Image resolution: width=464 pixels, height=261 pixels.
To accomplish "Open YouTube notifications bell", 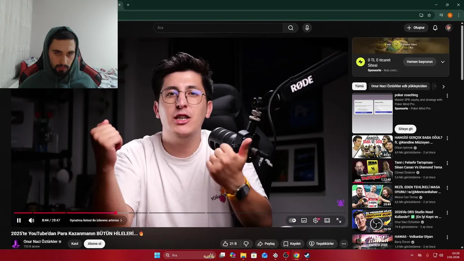I will [x=435, y=28].
